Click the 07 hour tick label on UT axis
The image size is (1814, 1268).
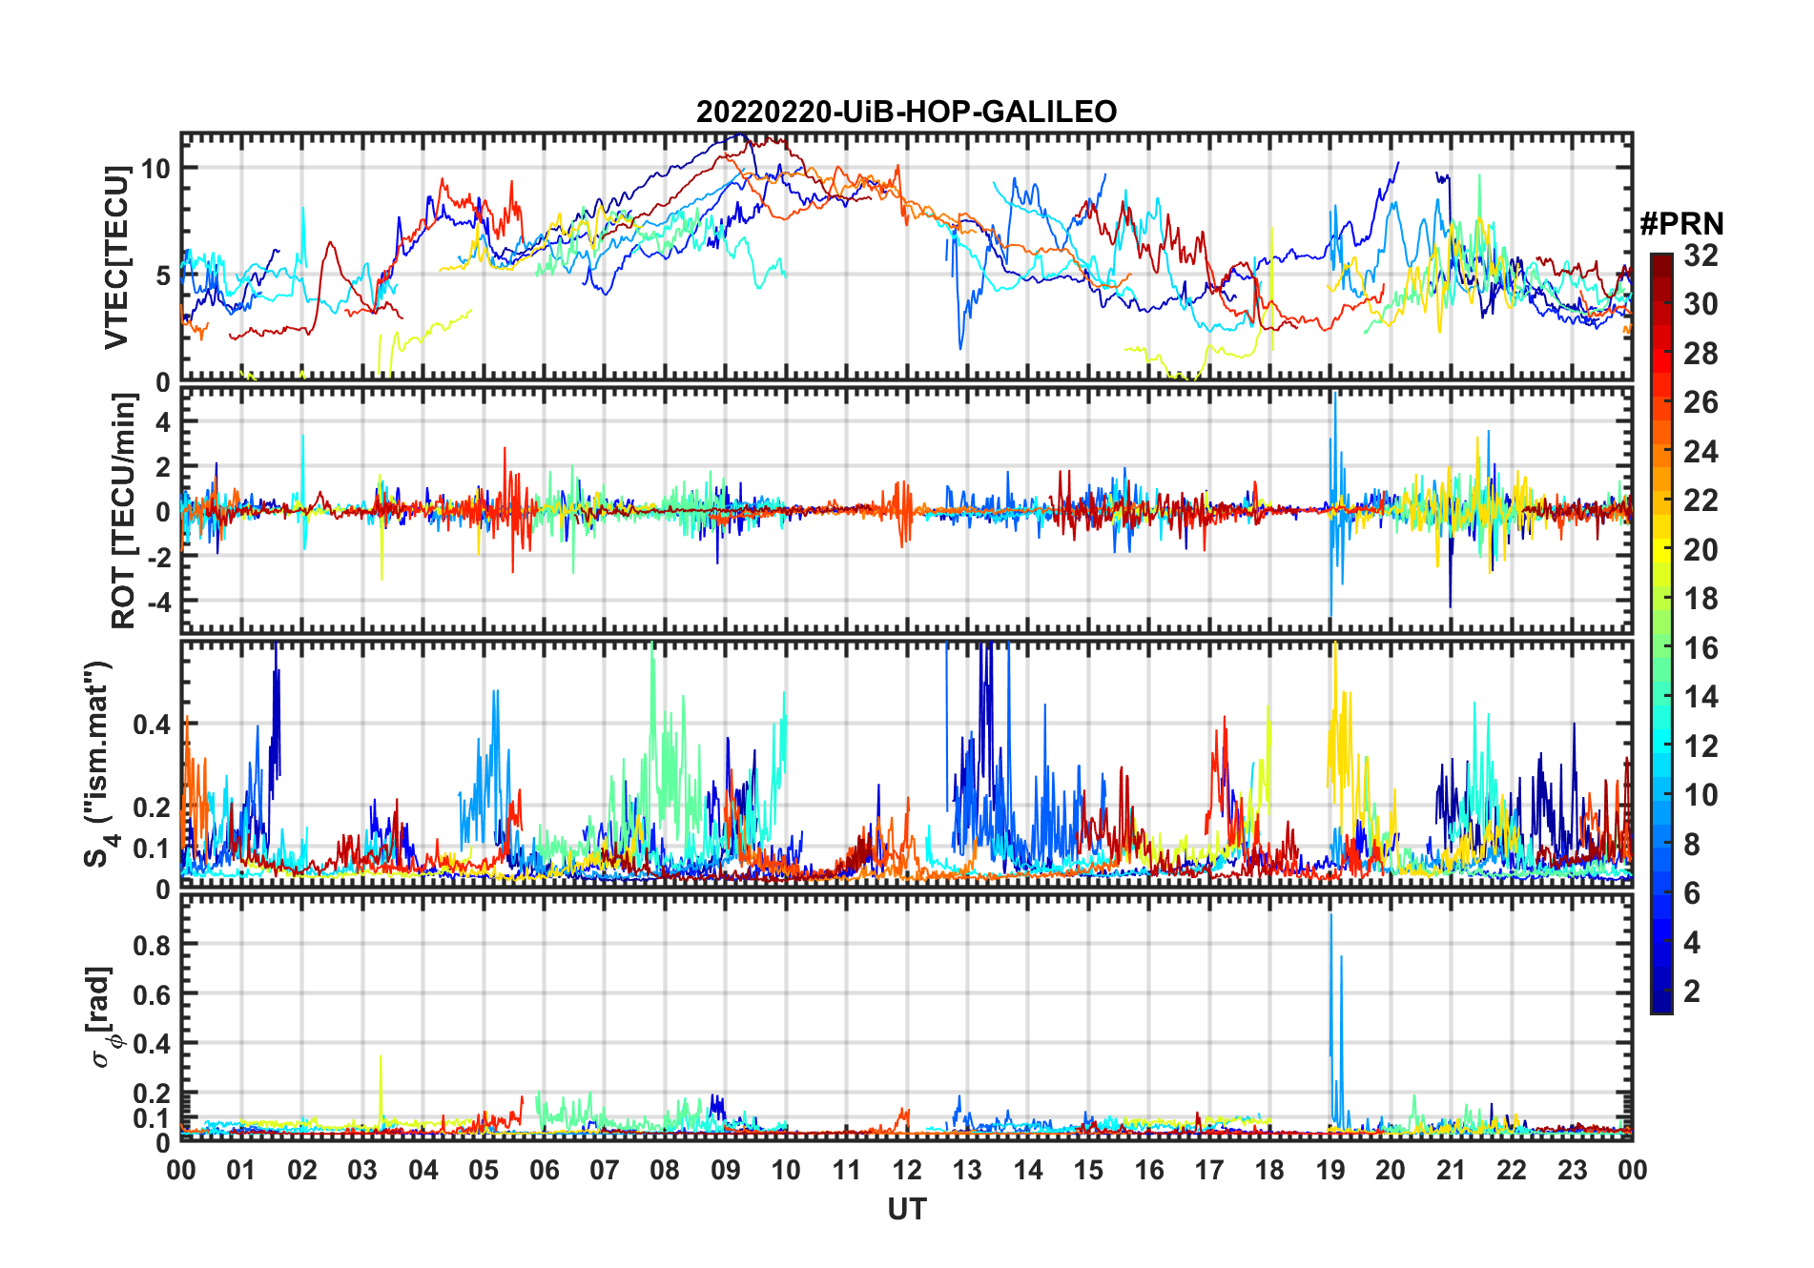pyautogui.click(x=605, y=1170)
